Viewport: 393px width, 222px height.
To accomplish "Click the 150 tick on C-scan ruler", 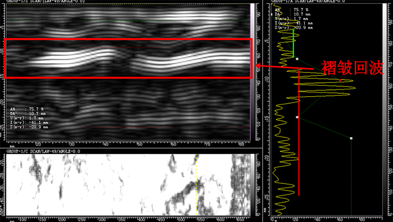I will pyautogui.click(x=42, y=219).
